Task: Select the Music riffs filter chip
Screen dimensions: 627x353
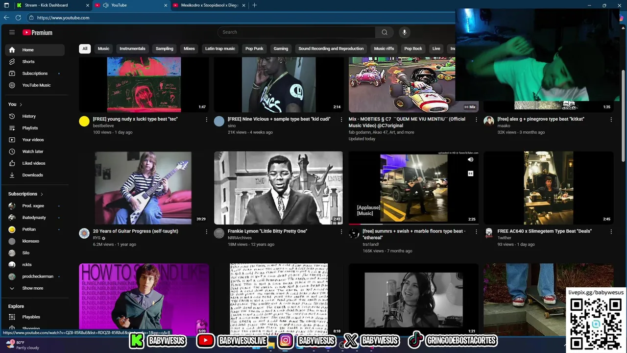Action: pos(384,49)
